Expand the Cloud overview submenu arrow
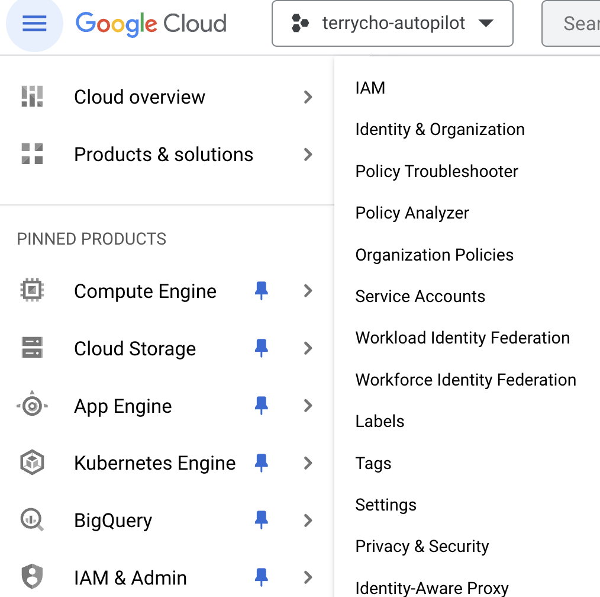 308,97
